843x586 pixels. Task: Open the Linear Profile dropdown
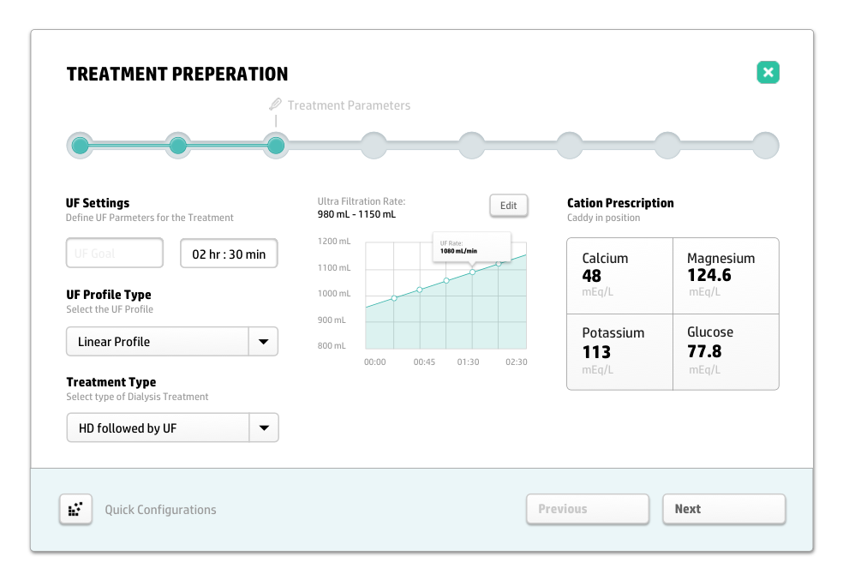172,341
